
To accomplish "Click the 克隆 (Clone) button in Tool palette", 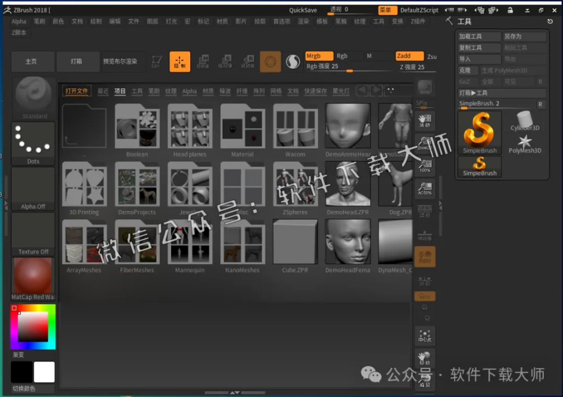I will pos(467,70).
